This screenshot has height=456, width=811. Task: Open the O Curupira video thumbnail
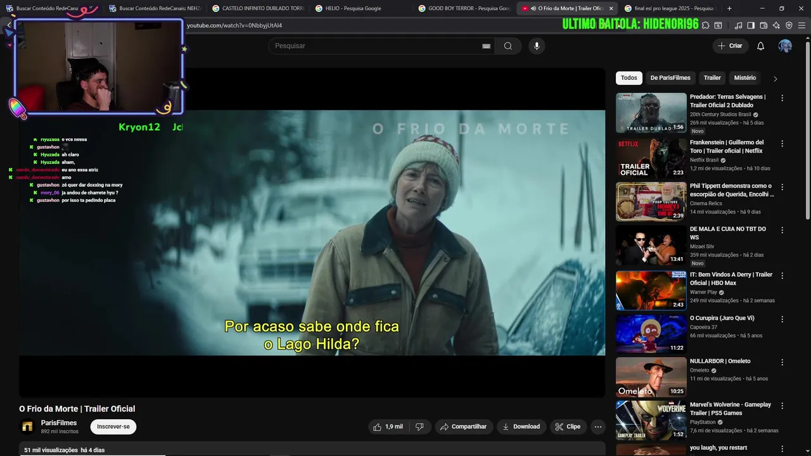pos(651,334)
